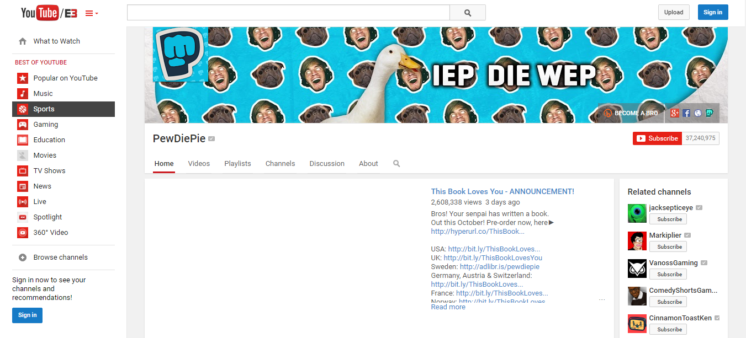Click the last banner social icon
This screenshot has width=746, height=338.
(710, 113)
